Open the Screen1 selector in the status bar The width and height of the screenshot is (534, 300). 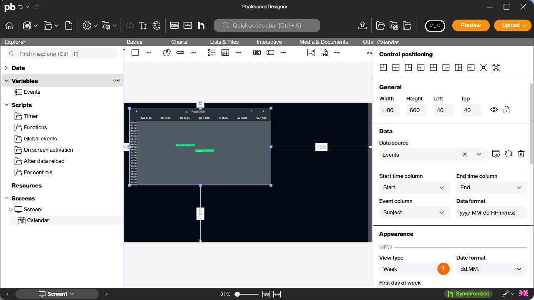pyautogui.click(x=57, y=294)
